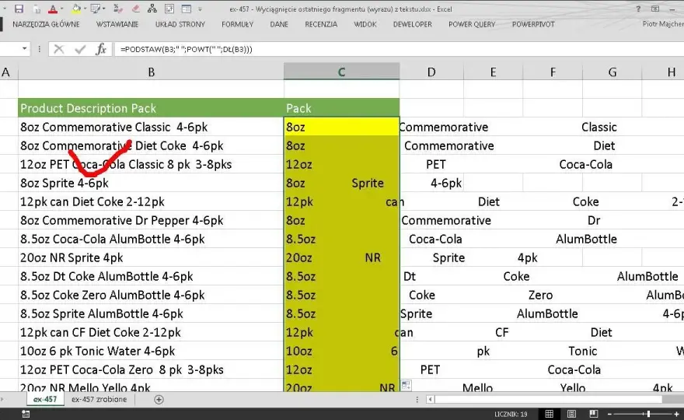Click the Quick Analysis icon below column C
The image size is (684, 420).
click(406, 385)
